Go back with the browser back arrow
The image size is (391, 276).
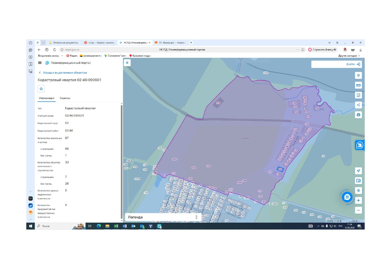click(x=39, y=50)
